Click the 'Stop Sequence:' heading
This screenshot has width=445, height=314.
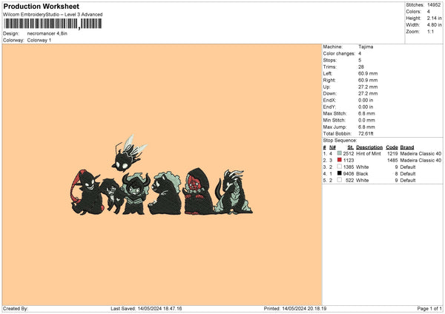[340, 140]
